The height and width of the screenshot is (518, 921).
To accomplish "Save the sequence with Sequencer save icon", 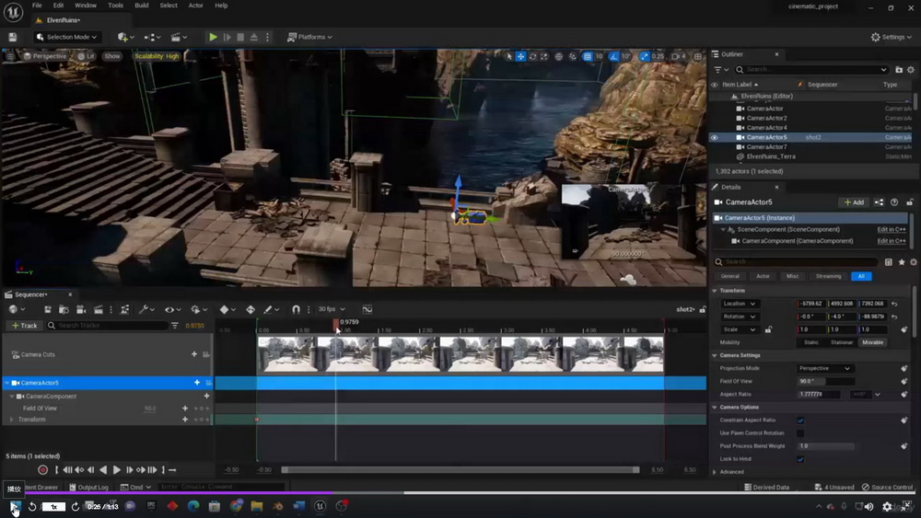I will click(48, 309).
